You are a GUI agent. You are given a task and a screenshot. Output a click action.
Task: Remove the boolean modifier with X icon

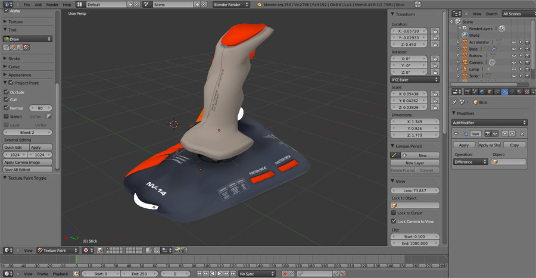522,133
